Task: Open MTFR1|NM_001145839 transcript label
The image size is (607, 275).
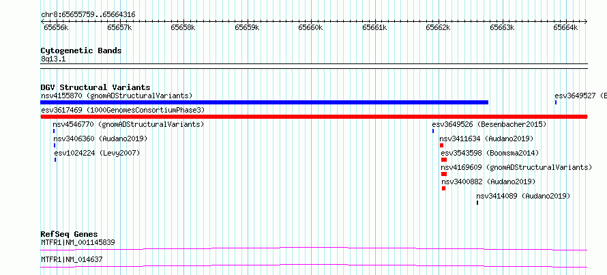Action: (x=78, y=243)
